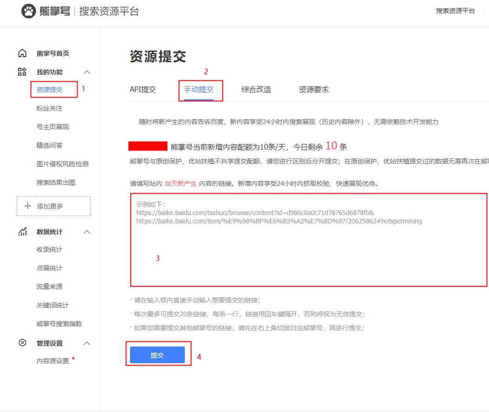Click the gear icon beside 管理设置

coord(22,343)
